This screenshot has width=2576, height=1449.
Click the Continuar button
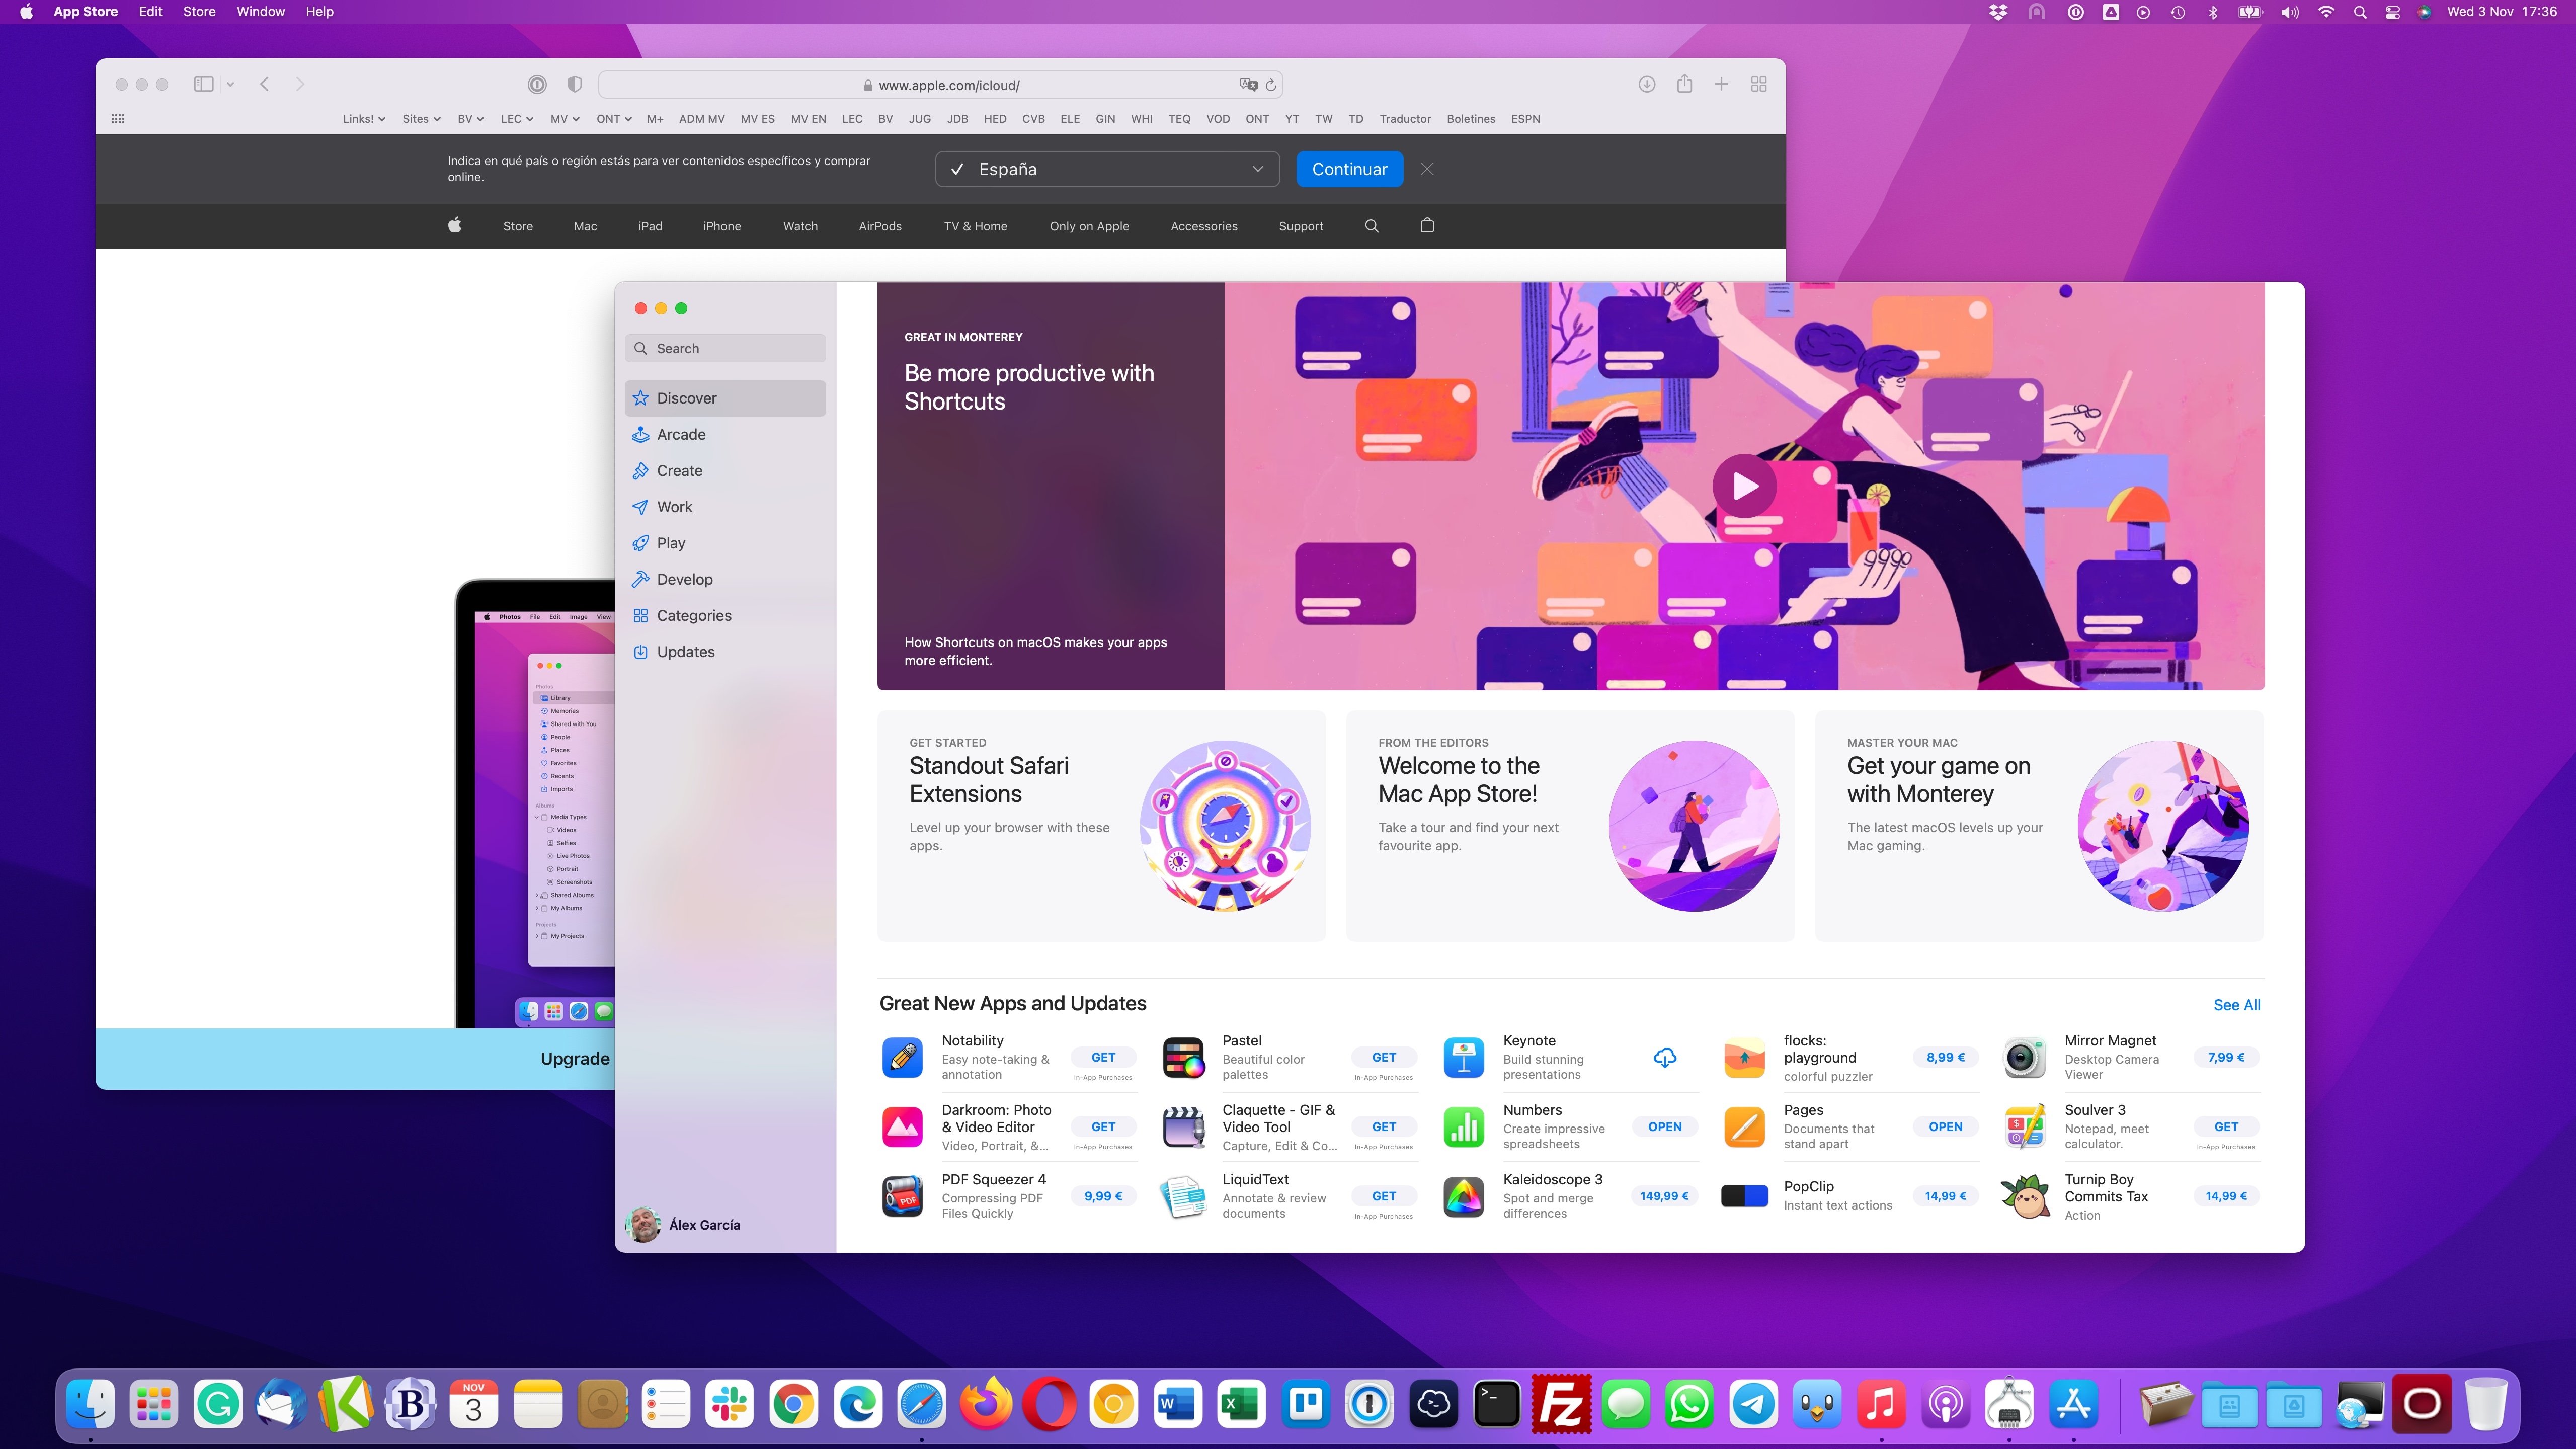pos(1349,169)
